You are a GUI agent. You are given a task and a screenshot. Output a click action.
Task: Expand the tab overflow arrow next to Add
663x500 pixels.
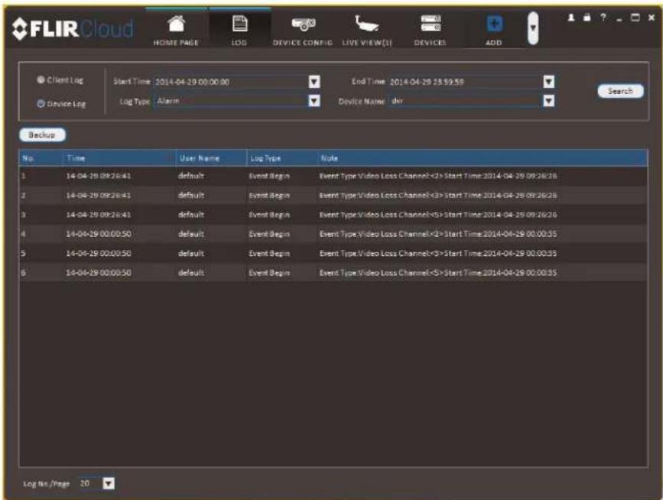[x=533, y=28]
